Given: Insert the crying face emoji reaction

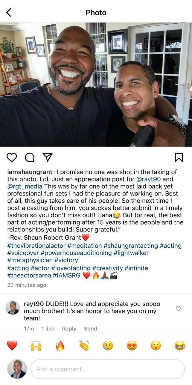Looking at the screenshot, I should click(108, 346).
